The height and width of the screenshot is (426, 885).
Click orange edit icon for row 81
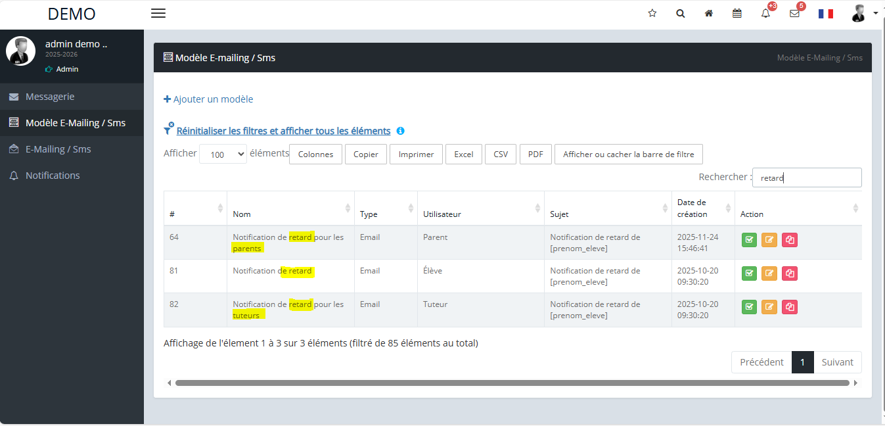coord(769,273)
